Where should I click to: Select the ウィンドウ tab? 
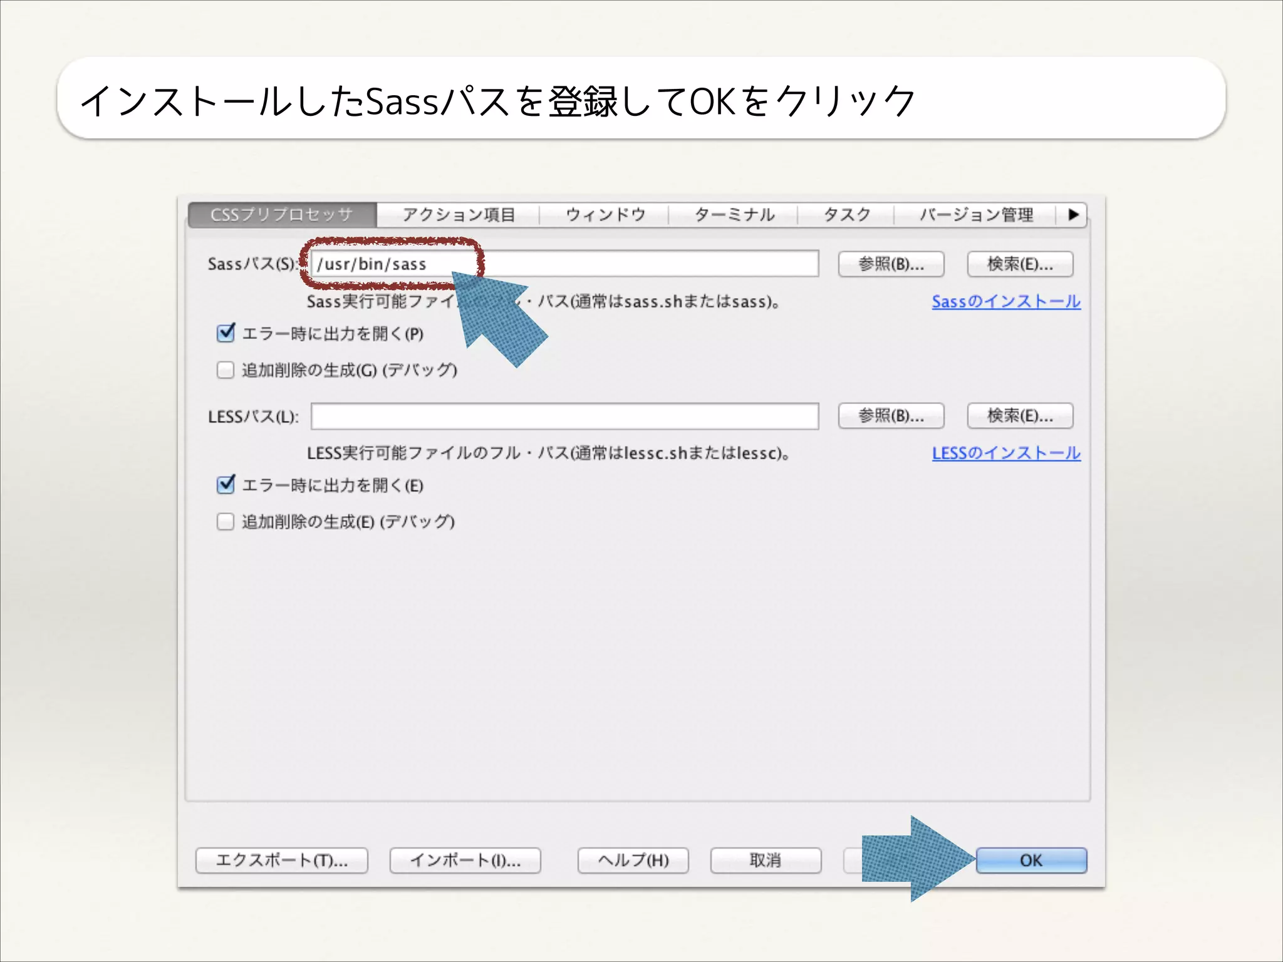[x=605, y=215]
